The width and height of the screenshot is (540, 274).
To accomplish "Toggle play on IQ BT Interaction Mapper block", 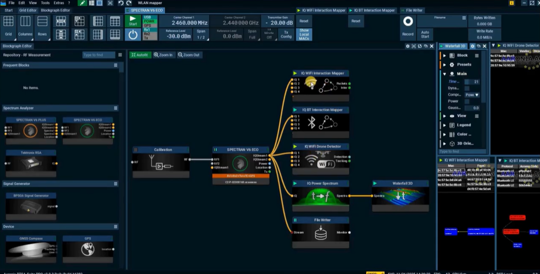I will pos(295,110).
